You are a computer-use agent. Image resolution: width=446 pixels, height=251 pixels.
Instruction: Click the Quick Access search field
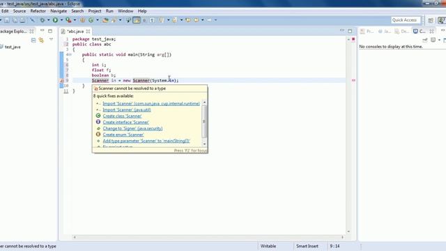406,20
